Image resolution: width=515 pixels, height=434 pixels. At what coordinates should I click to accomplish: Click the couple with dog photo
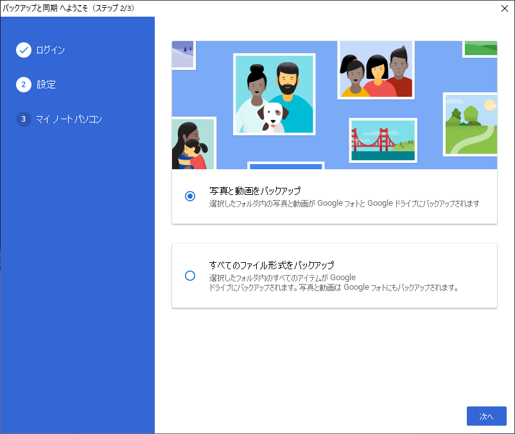(274, 94)
